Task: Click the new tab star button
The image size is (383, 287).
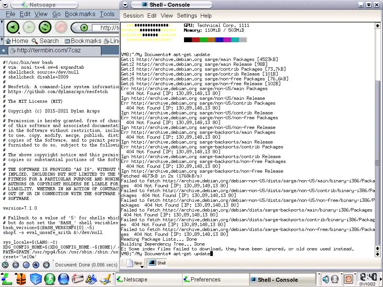Action: [3, 51]
